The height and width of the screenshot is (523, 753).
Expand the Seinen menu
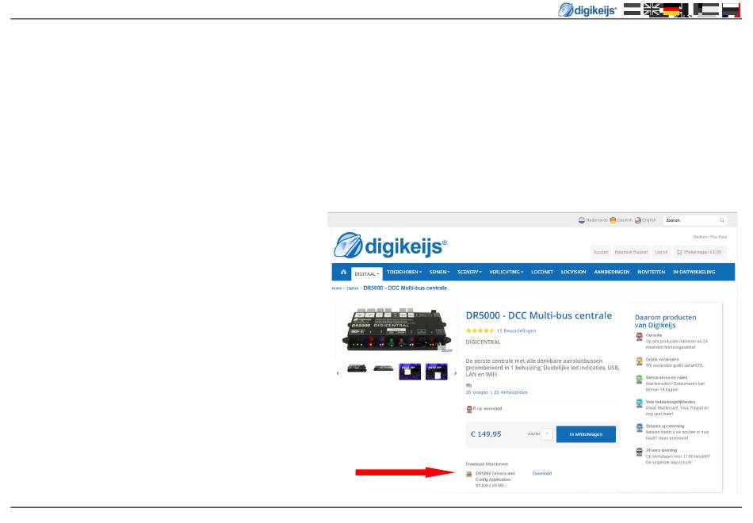click(x=439, y=272)
